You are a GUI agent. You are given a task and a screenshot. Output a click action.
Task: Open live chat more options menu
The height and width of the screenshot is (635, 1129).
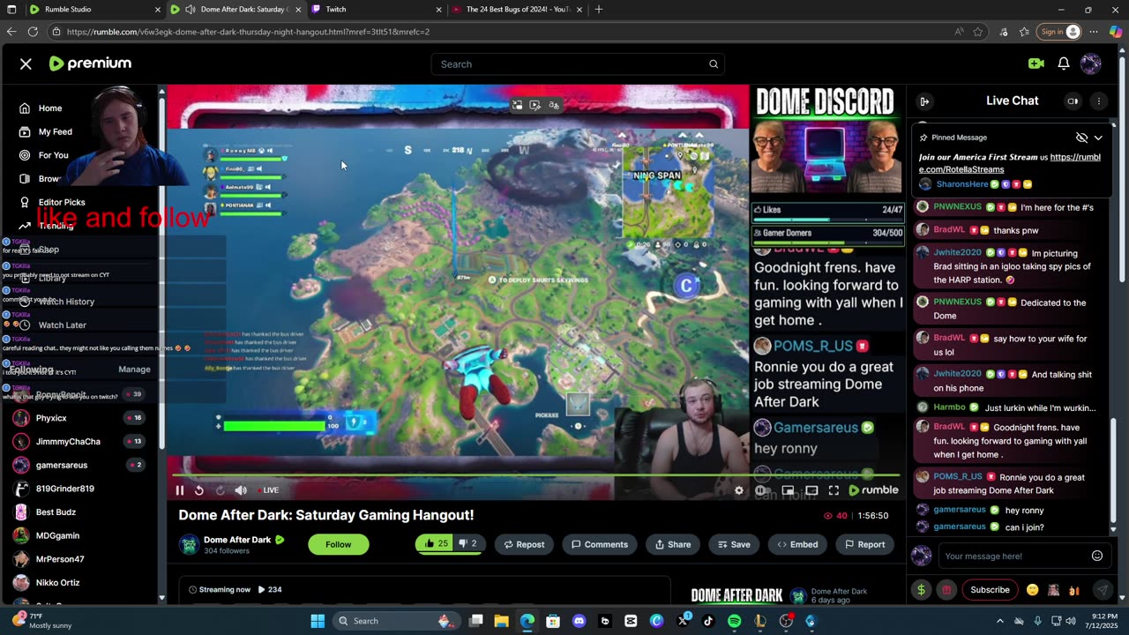click(1099, 101)
